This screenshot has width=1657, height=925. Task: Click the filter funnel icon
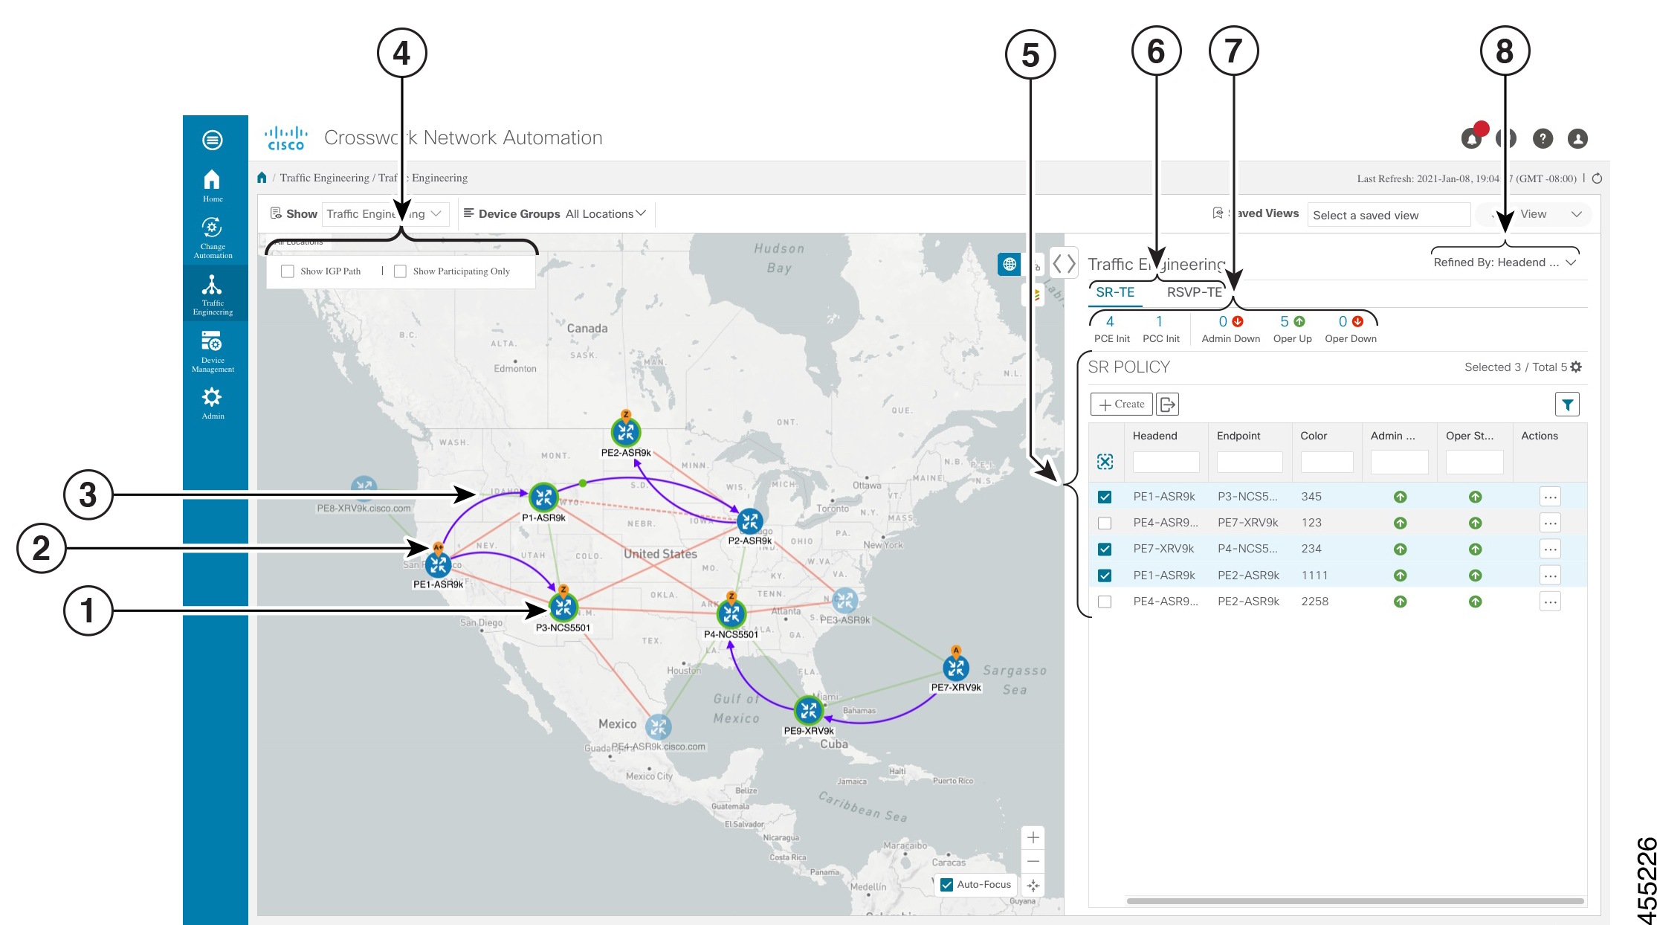(1567, 405)
